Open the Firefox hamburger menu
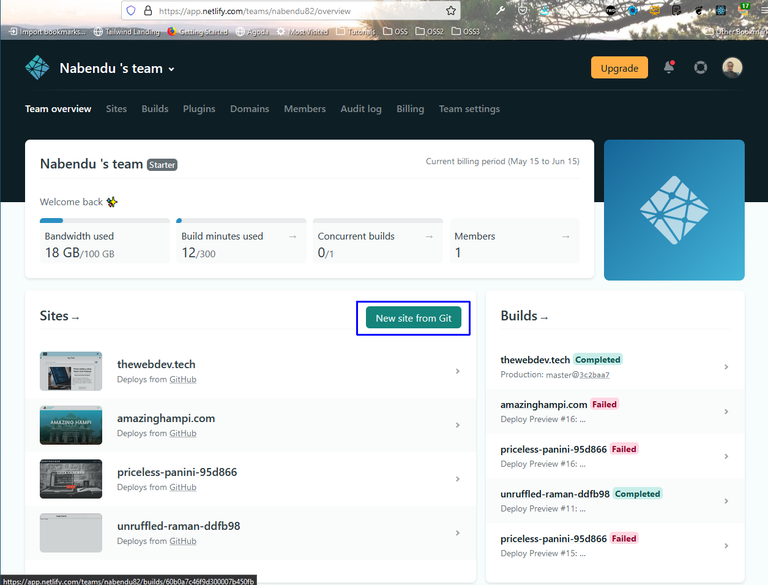Viewport: 768px width, 585px height. pos(764,10)
